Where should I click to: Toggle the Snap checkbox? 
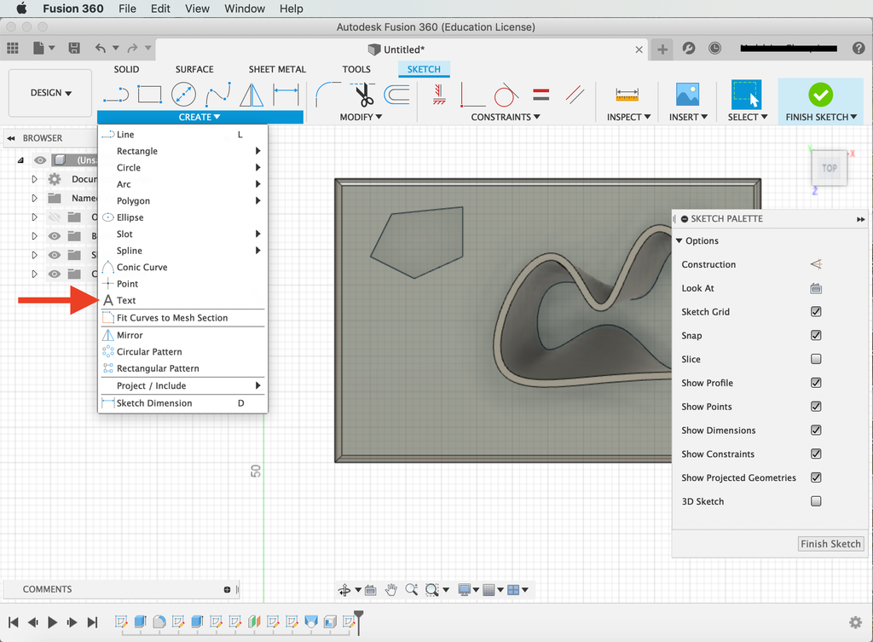(816, 336)
